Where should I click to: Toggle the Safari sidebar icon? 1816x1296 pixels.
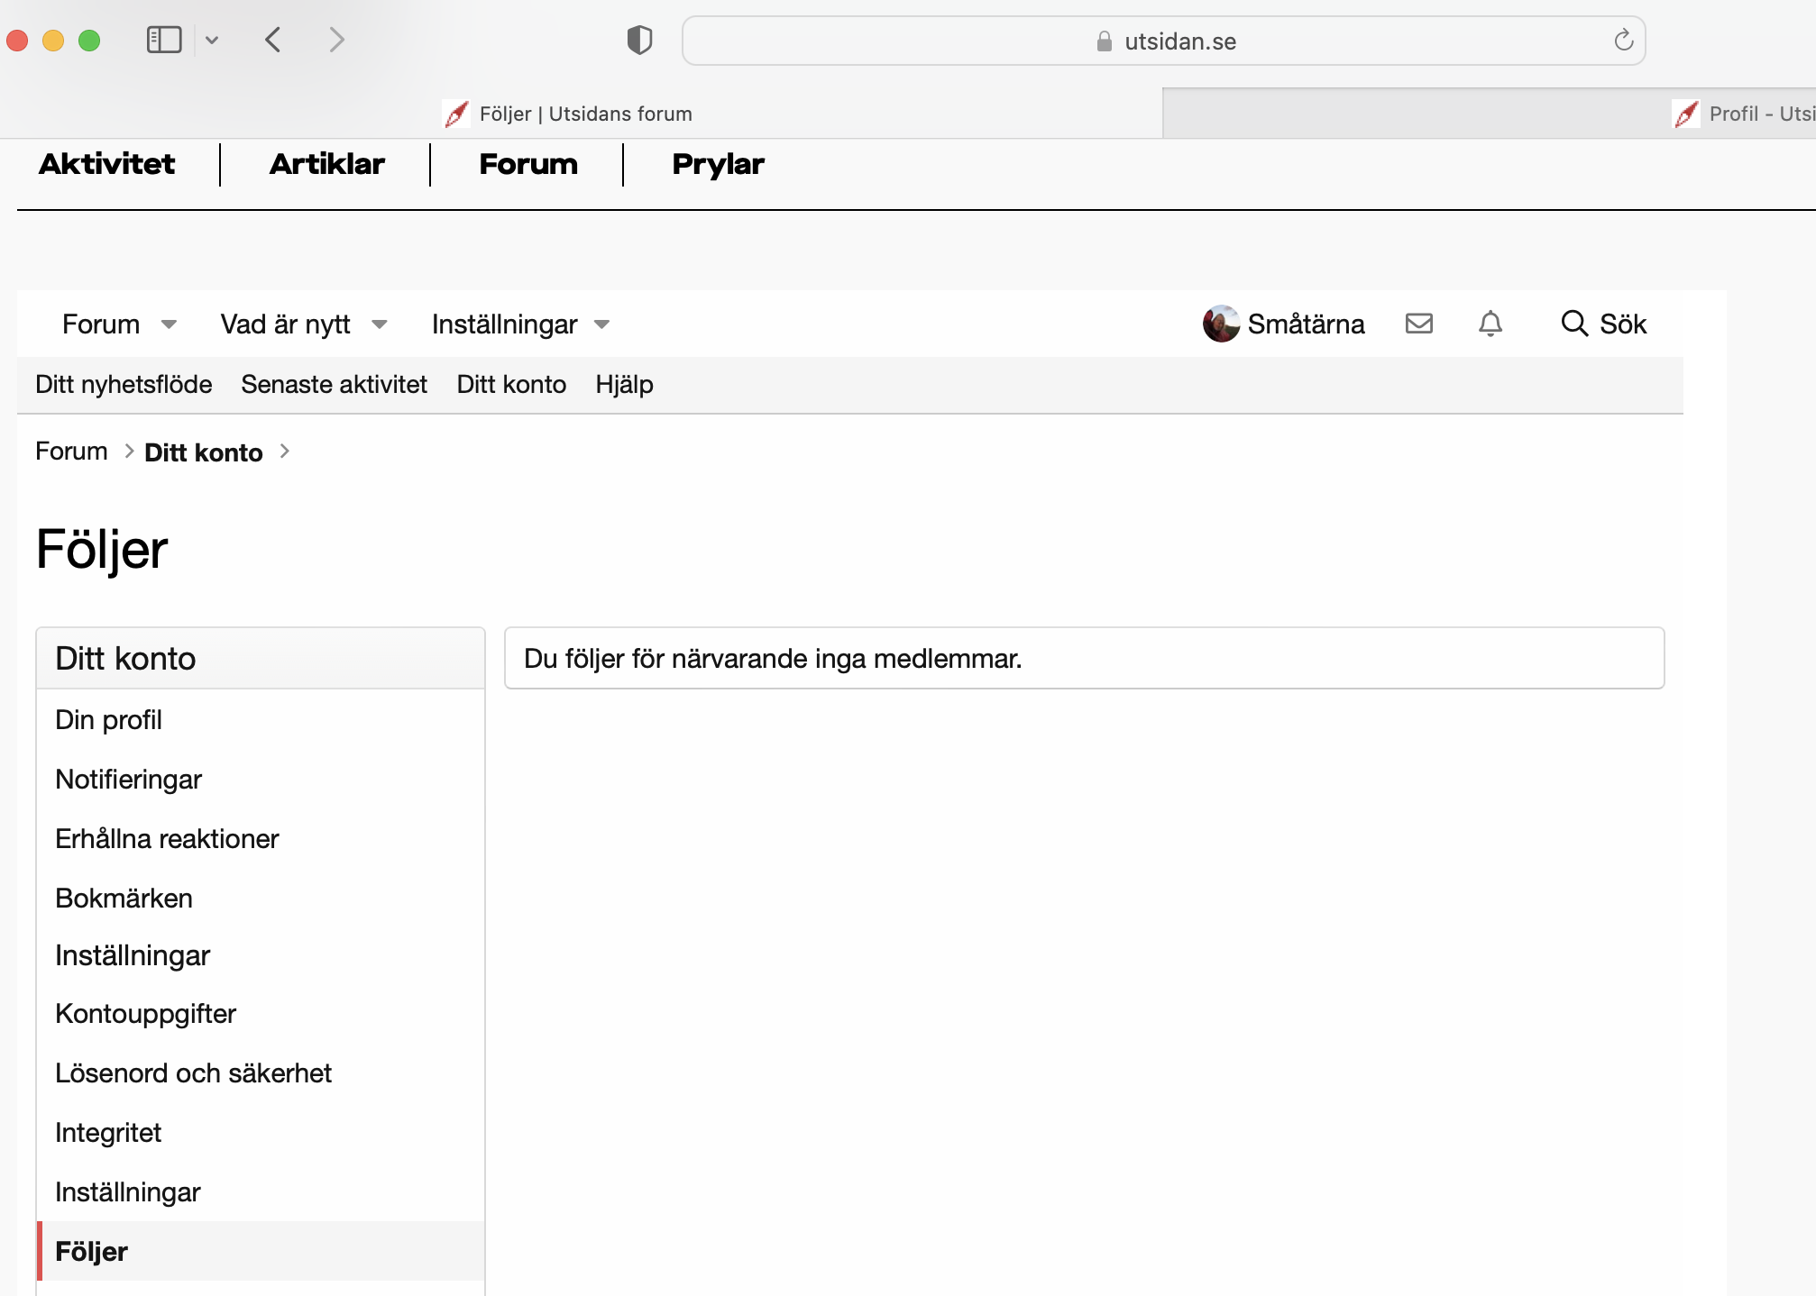tap(164, 40)
